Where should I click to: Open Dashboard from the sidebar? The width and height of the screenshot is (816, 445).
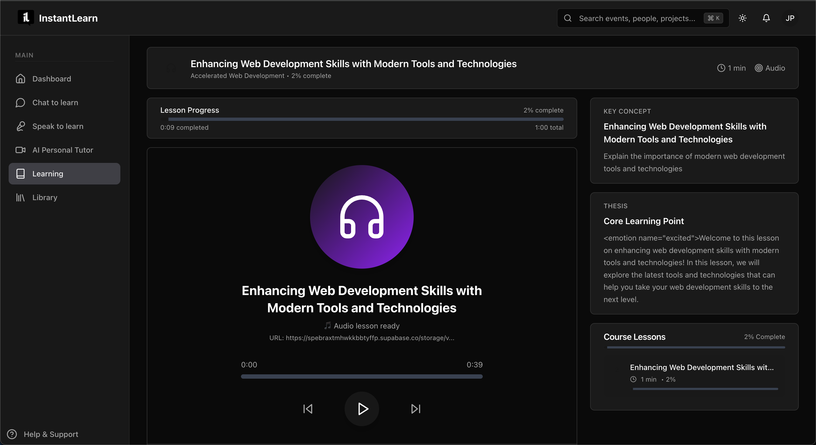[52, 78]
